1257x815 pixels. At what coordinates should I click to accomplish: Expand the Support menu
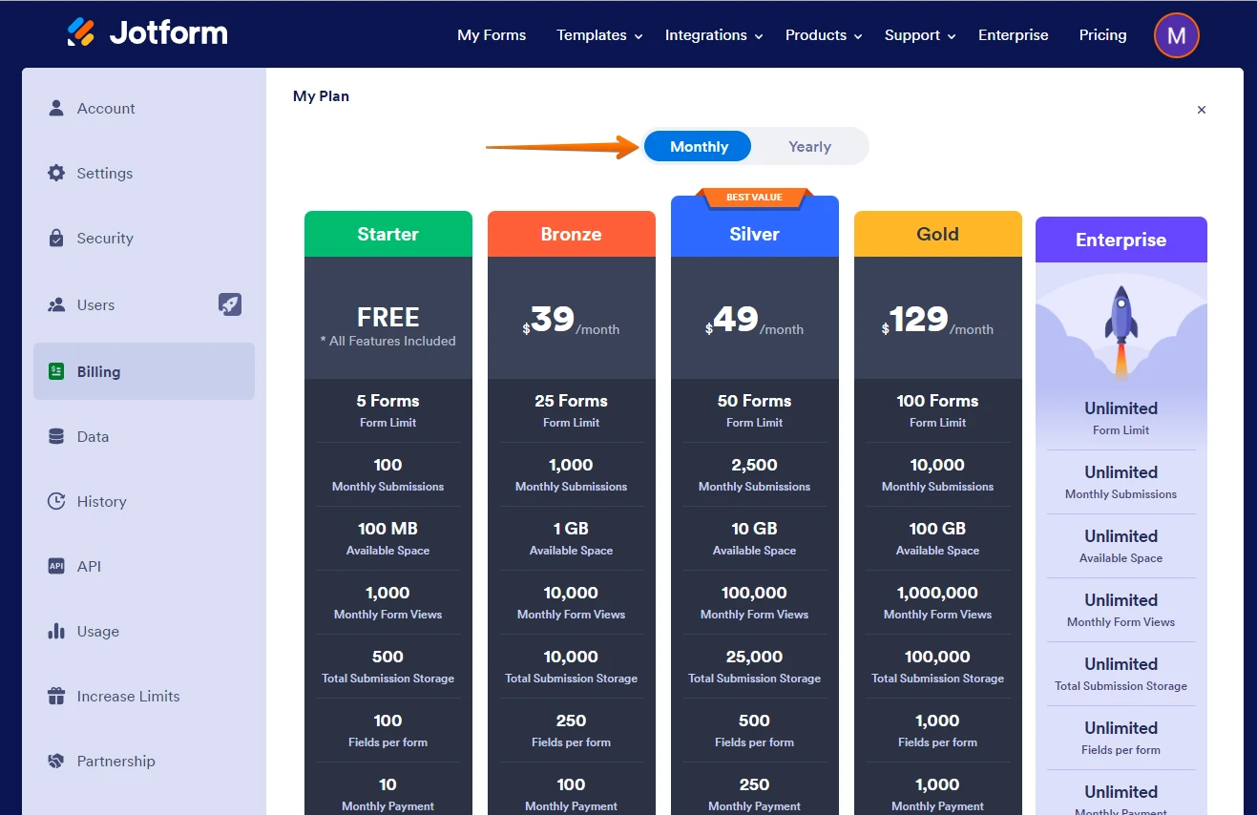pyautogui.click(x=912, y=34)
